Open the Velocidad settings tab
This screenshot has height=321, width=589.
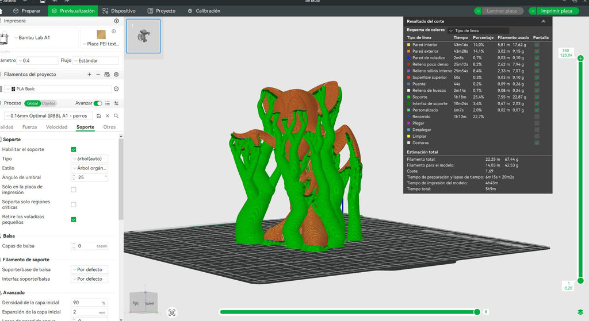click(57, 127)
